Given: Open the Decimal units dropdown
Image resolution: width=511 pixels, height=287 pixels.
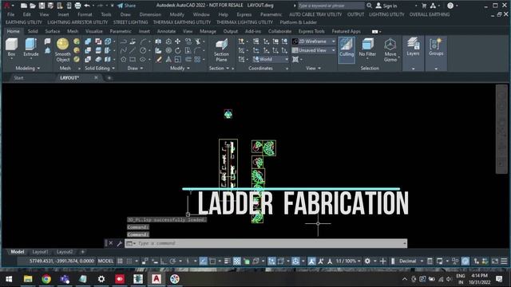Looking at the screenshot, I should pyautogui.click(x=411, y=261).
